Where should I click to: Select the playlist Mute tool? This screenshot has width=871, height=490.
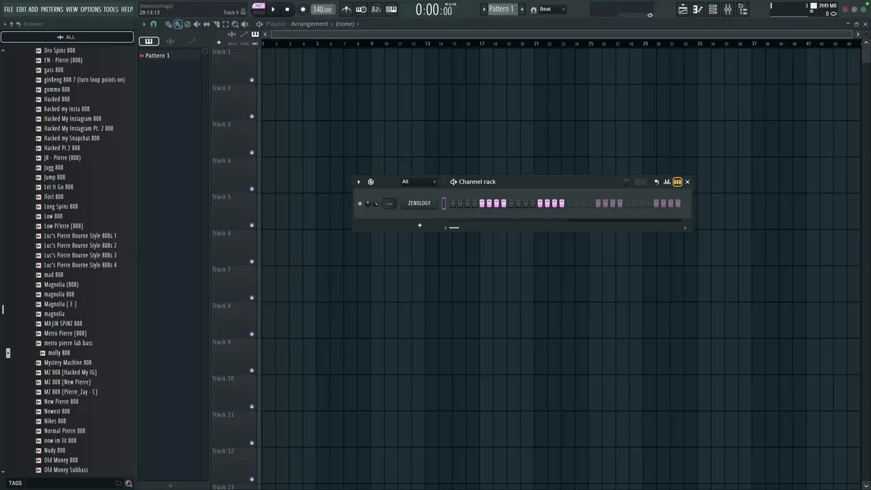click(x=197, y=24)
